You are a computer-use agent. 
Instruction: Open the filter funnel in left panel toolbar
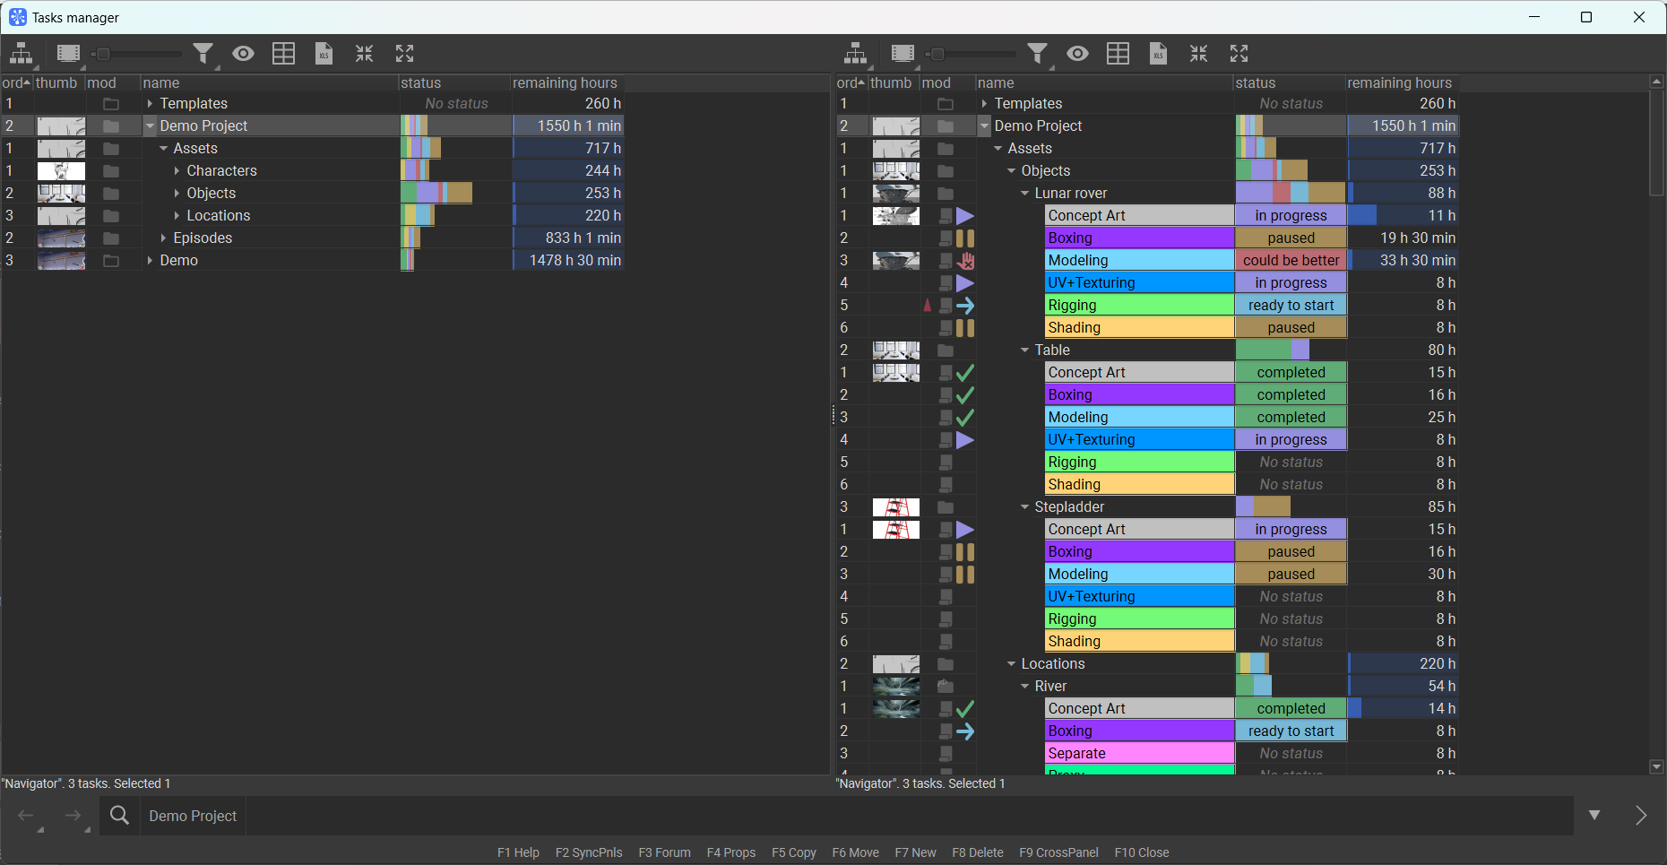click(x=203, y=54)
